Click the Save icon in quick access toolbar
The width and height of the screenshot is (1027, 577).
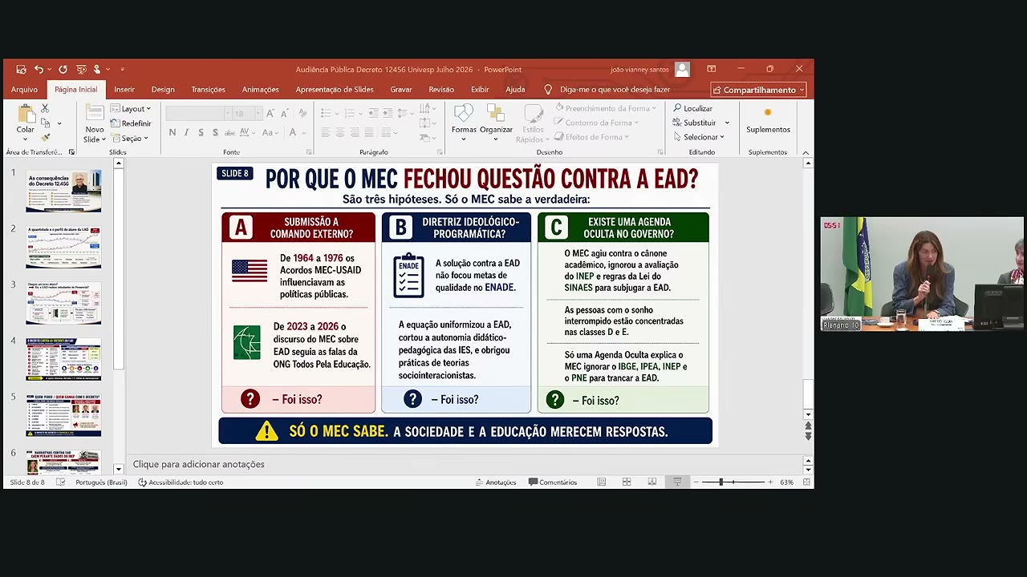click(x=21, y=70)
